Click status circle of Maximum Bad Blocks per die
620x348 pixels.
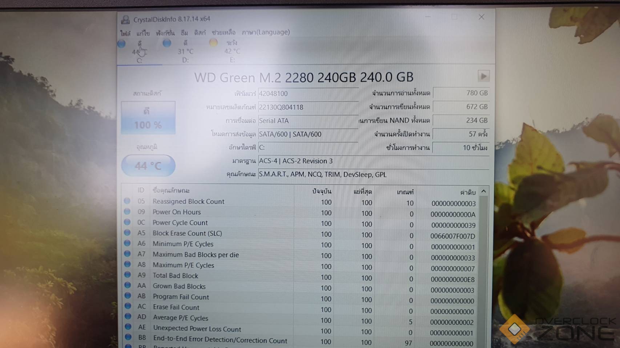(x=127, y=254)
